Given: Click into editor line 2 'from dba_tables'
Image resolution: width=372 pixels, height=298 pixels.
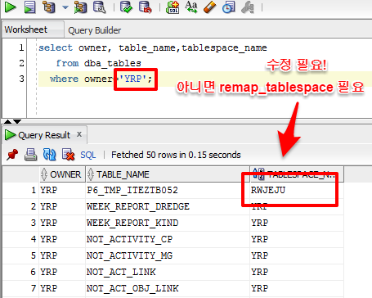Looking at the screenshot, I should (98, 63).
